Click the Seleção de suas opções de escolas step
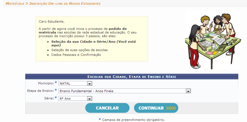 coord(79,50)
